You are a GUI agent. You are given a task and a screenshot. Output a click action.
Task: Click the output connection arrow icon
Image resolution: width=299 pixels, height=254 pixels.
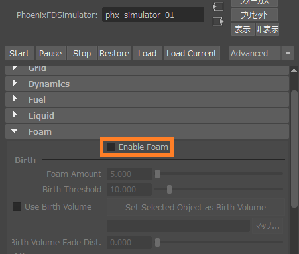pos(218,21)
